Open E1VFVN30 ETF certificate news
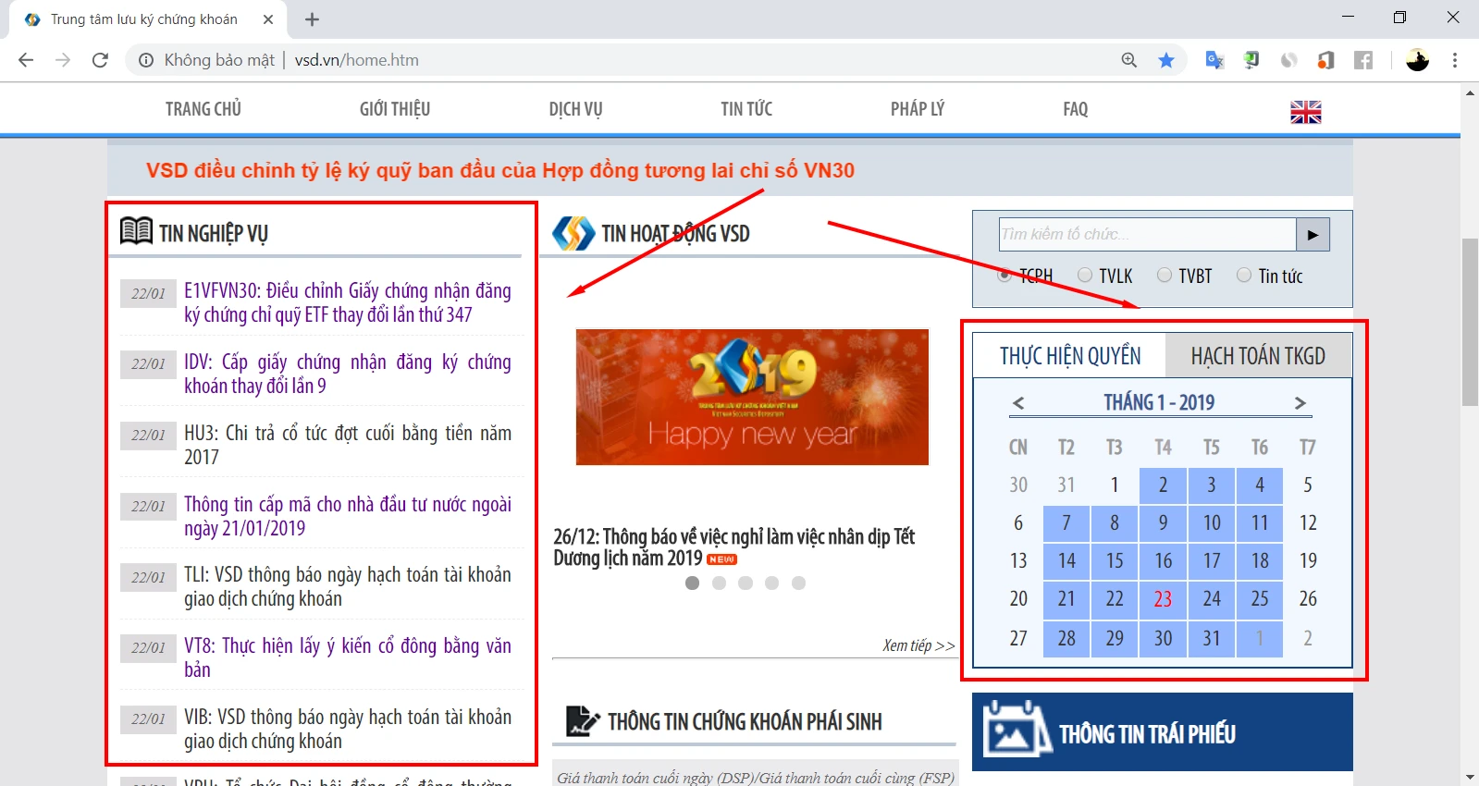This screenshot has height=786, width=1479. (348, 302)
